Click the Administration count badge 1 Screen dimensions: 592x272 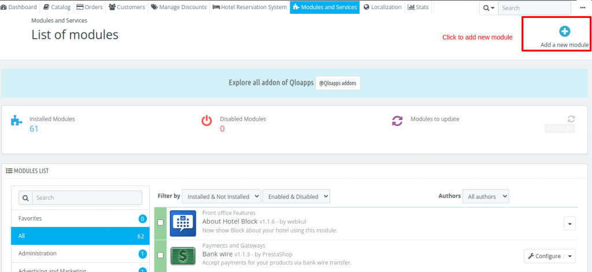(x=142, y=254)
